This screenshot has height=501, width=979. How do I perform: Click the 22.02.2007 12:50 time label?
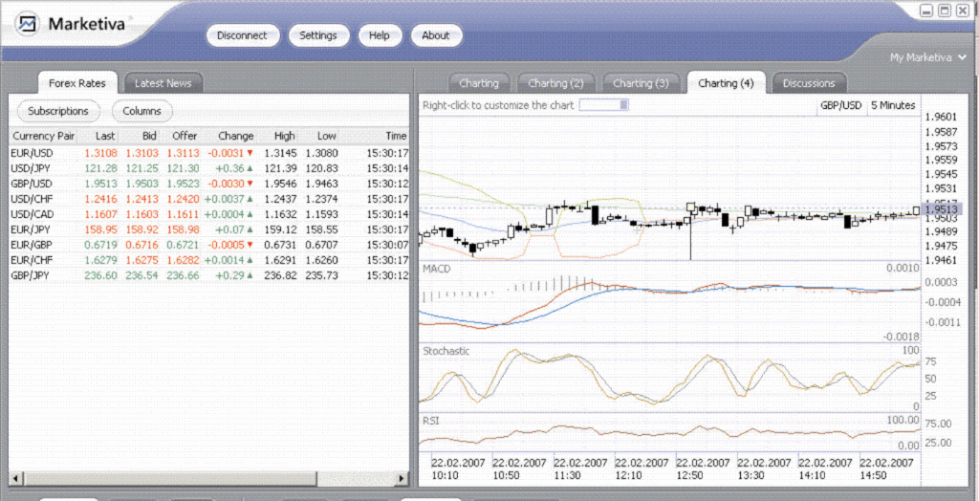tap(703, 469)
